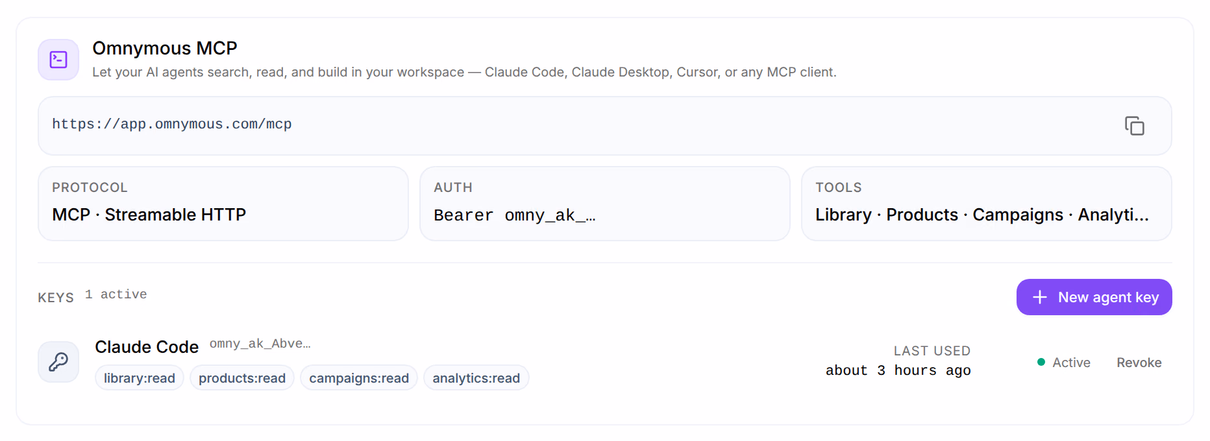Click the green Active status dot
Screen dimensions: 1210x441
tap(1041, 362)
